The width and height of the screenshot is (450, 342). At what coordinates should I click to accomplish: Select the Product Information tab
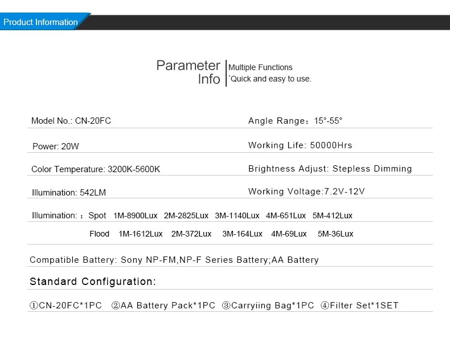coord(42,22)
